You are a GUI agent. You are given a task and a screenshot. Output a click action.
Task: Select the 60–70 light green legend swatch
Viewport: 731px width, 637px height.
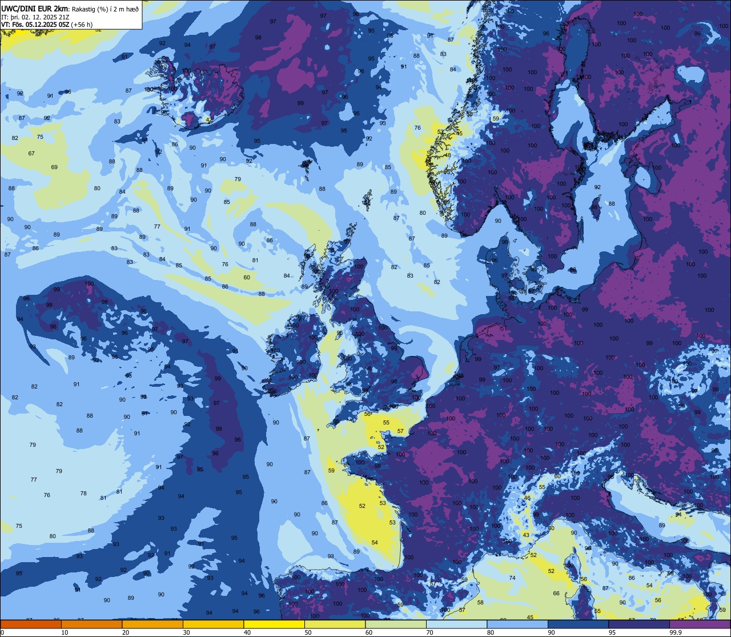(x=396, y=624)
